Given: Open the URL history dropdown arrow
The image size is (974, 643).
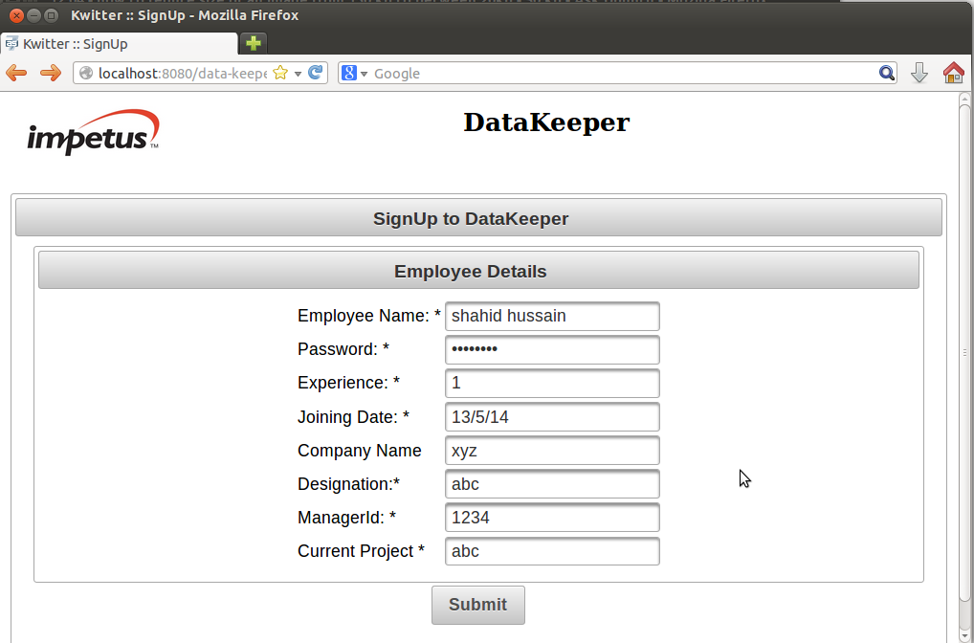Looking at the screenshot, I should tap(298, 74).
